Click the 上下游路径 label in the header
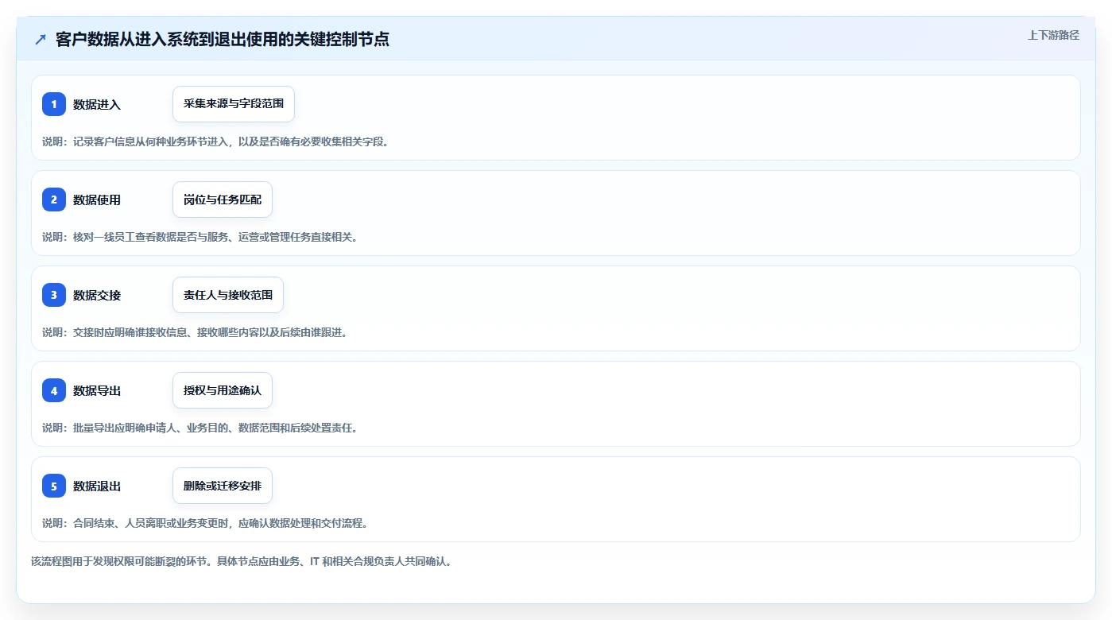The image size is (1112, 620). pyautogui.click(x=1053, y=35)
